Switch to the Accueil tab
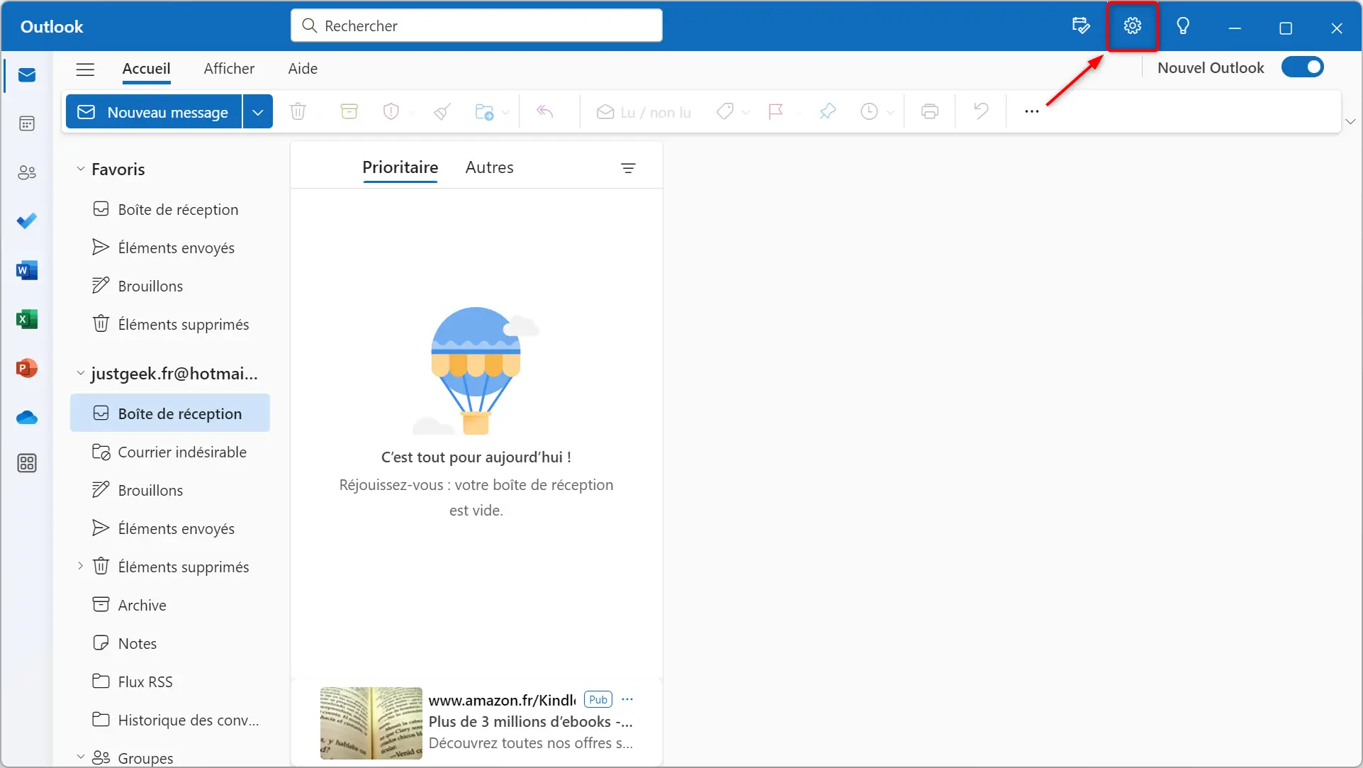Screen dimensions: 1363x768 146,69
